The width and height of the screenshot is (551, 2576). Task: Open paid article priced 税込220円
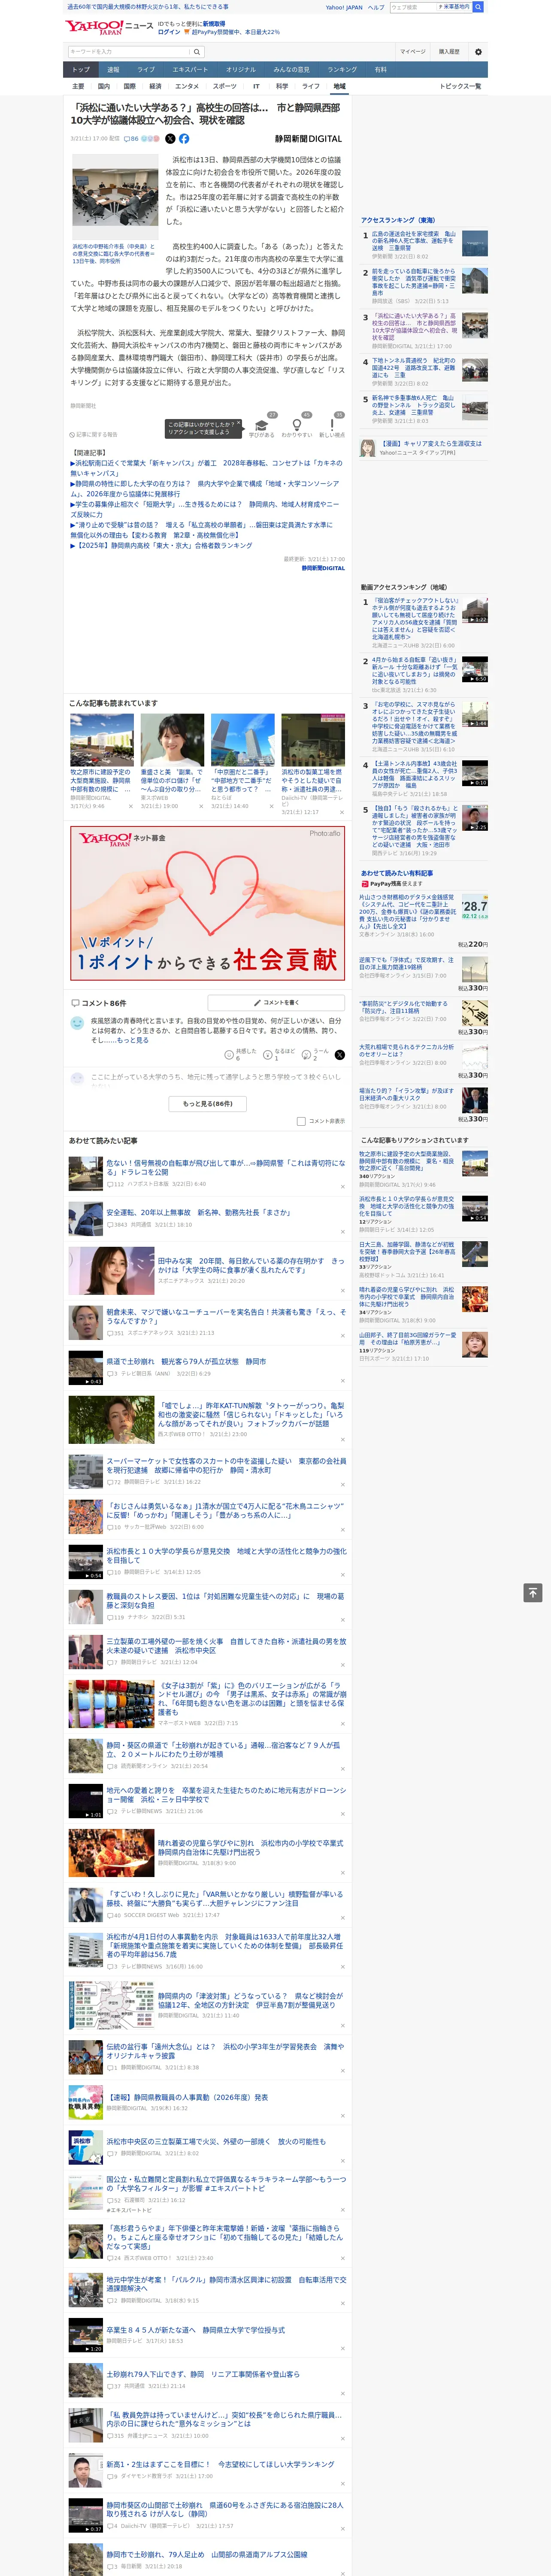point(424,920)
